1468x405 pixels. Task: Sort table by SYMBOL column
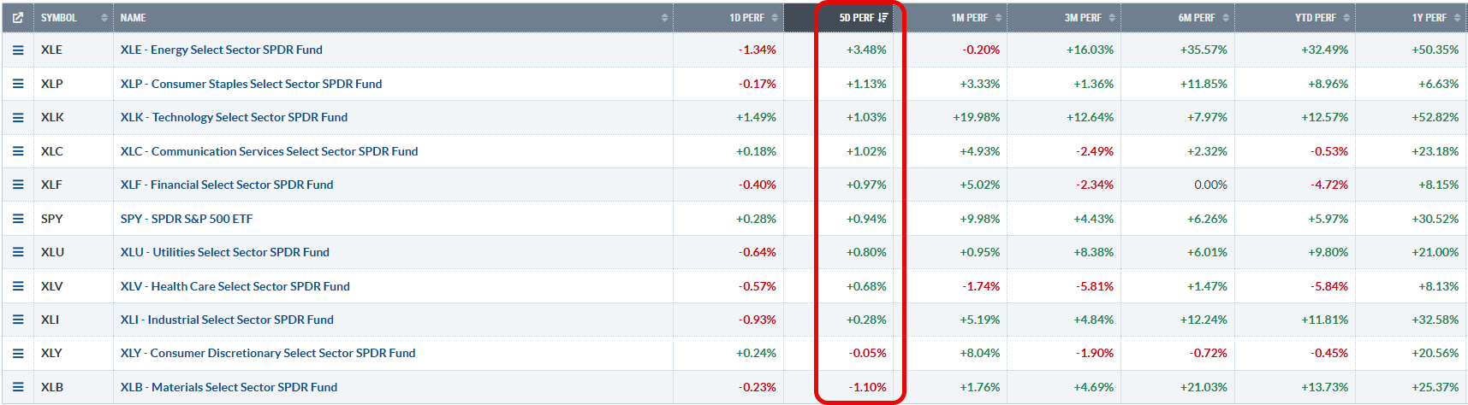point(74,17)
